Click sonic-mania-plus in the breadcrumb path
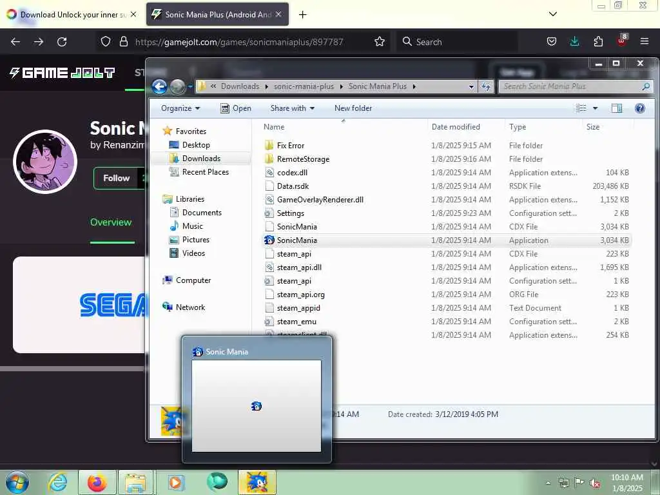This screenshot has width=660, height=495. [304, 86]
